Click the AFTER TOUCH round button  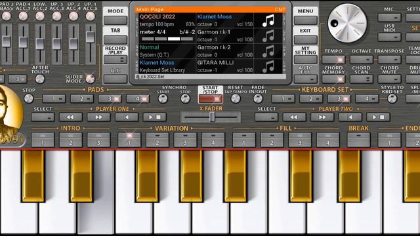pyautogui.click(x=40, y=79)
